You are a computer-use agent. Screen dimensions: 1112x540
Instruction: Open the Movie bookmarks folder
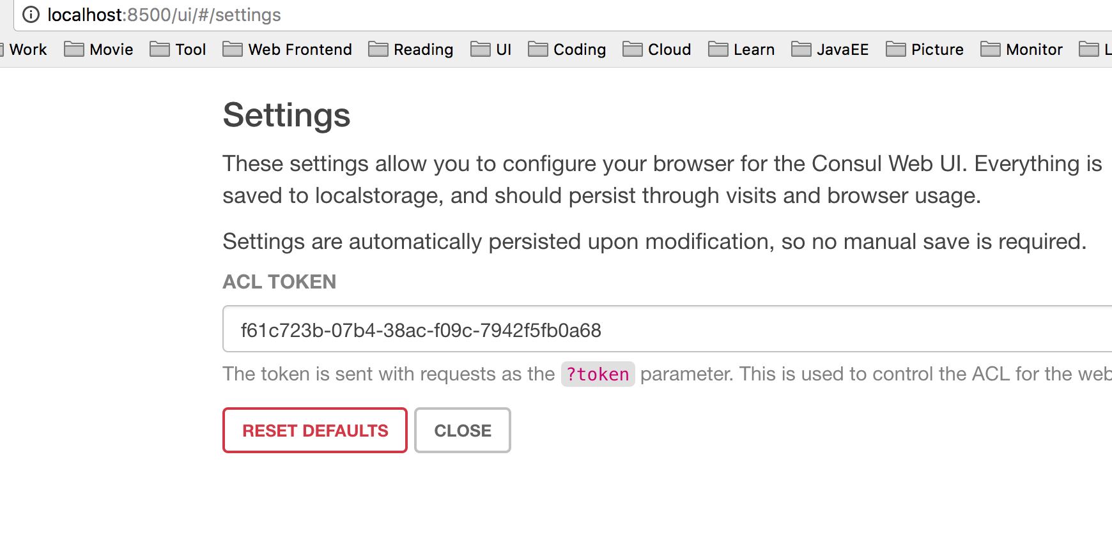coord(99,50)
